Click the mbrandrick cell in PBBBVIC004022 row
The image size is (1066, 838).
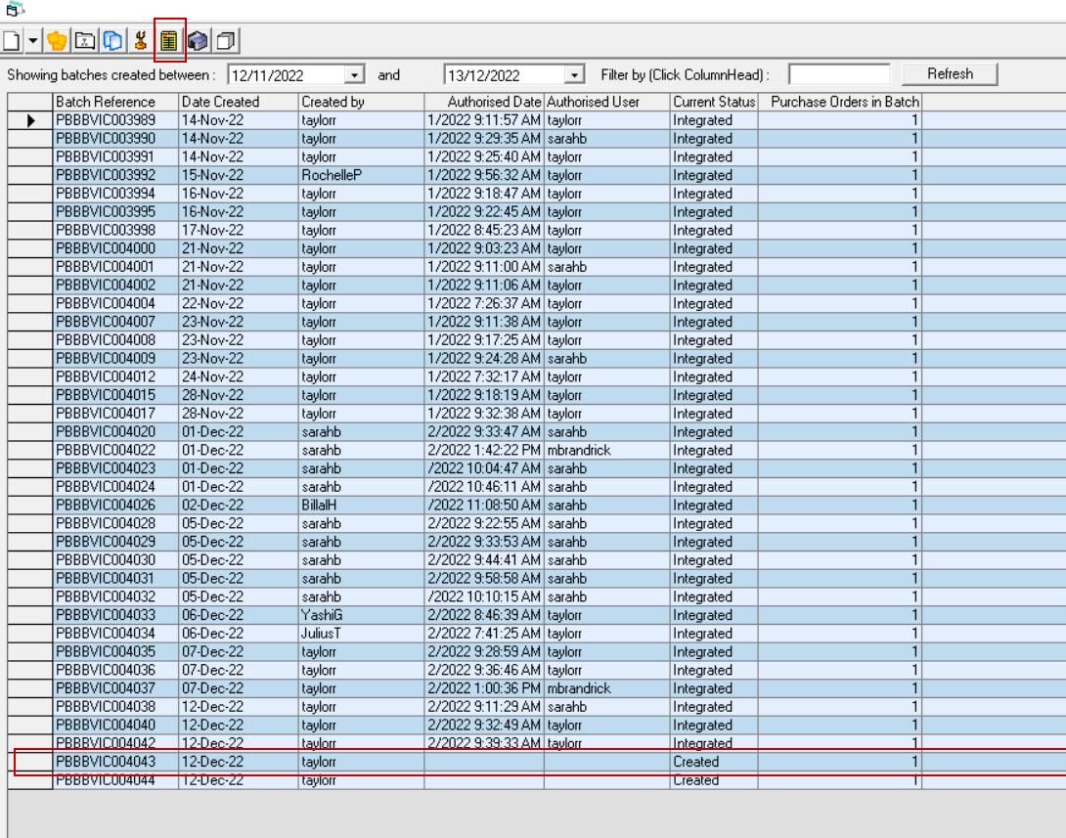(x=607, y=451)
